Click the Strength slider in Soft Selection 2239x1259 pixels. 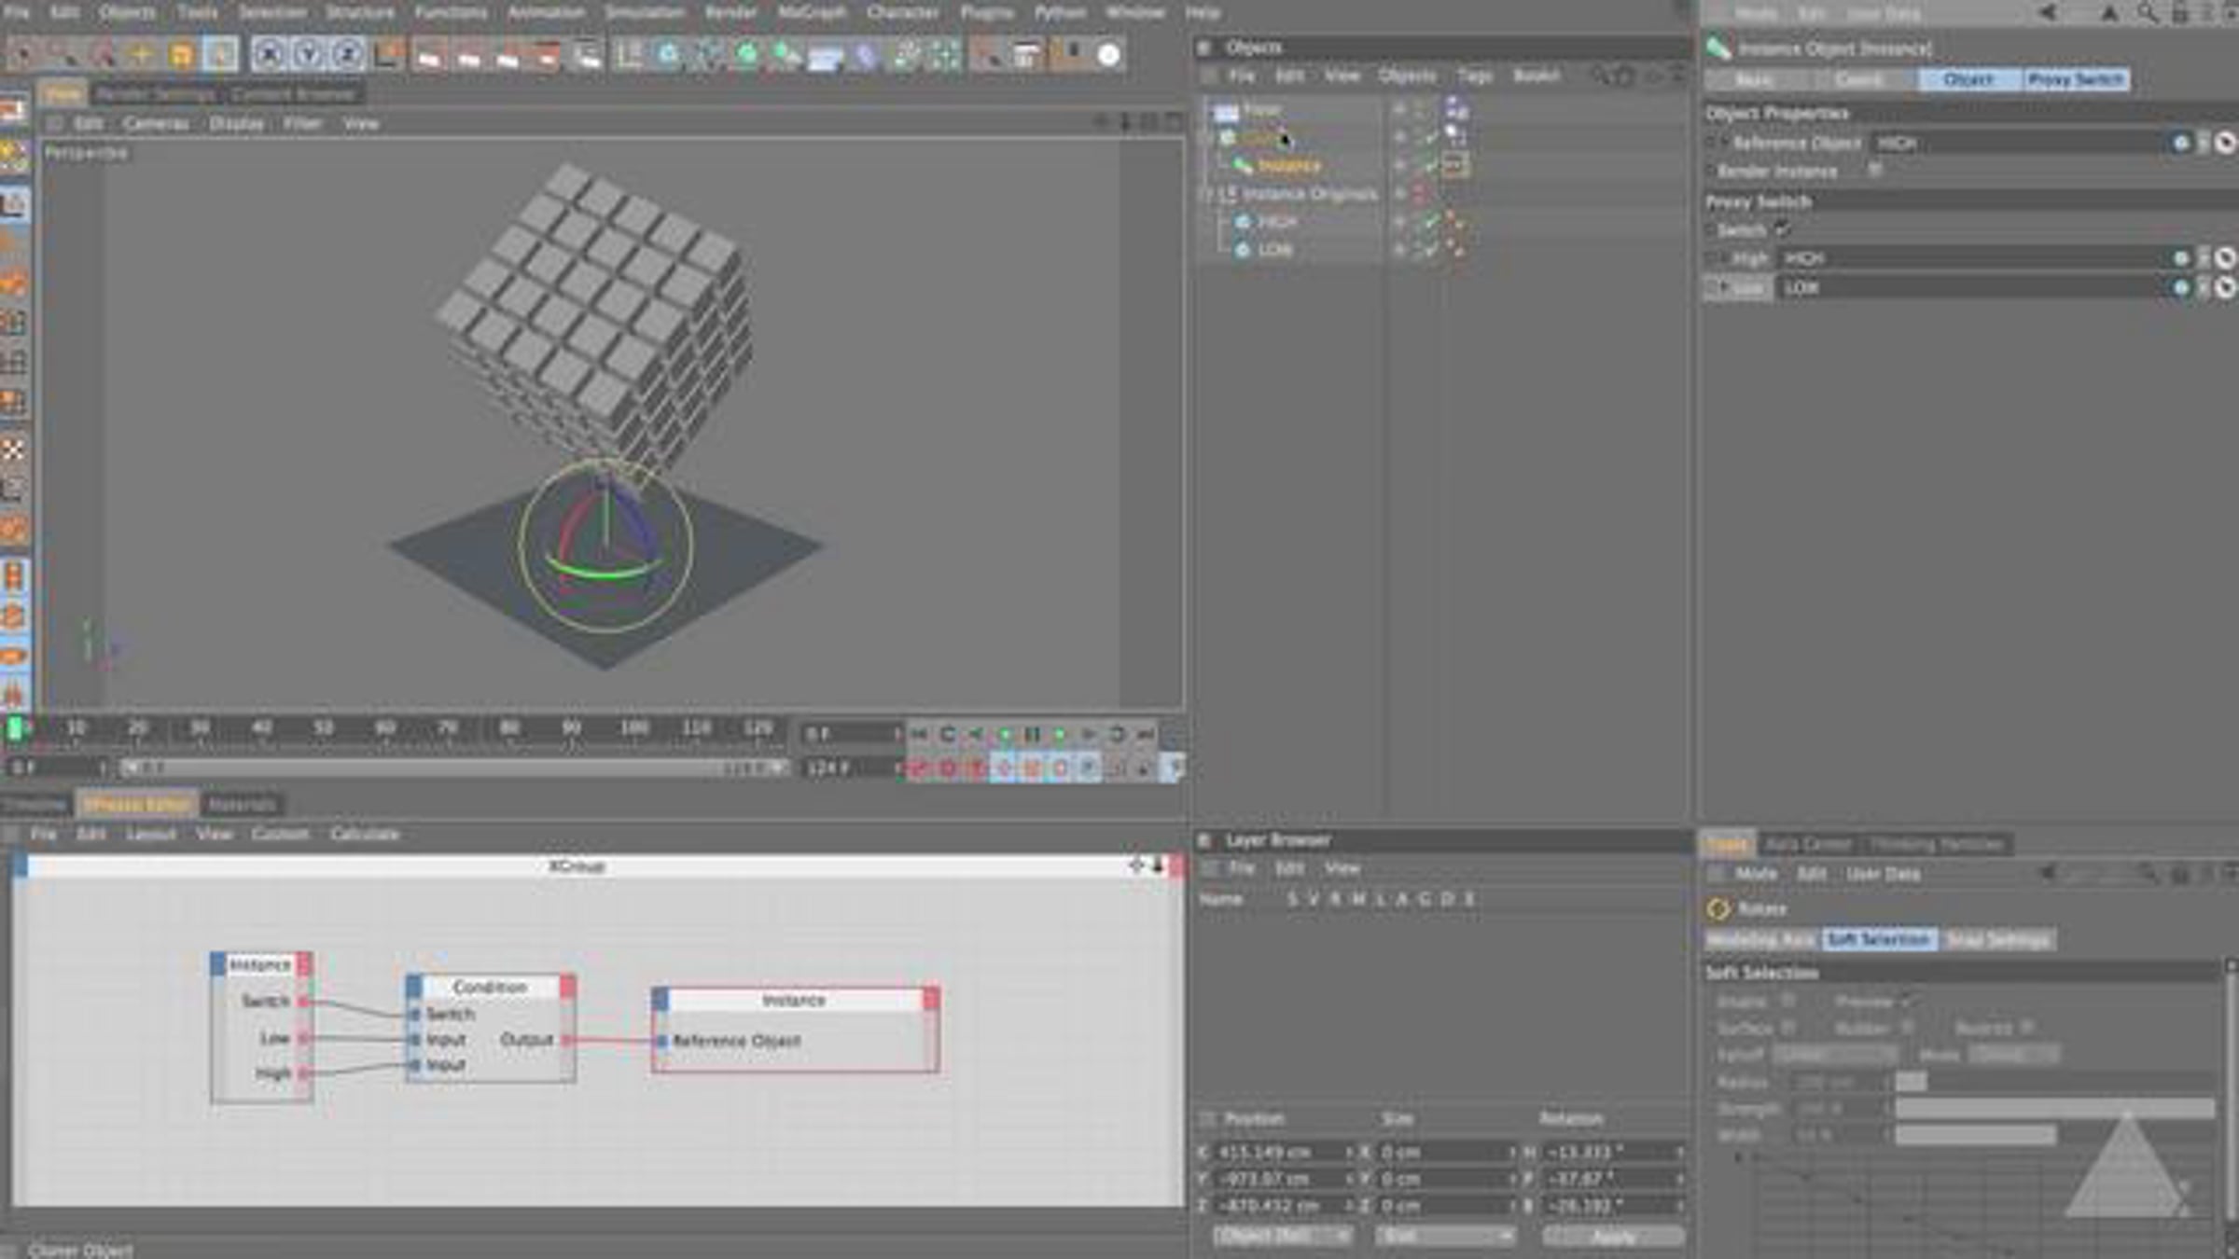tap(2054, 1110)
